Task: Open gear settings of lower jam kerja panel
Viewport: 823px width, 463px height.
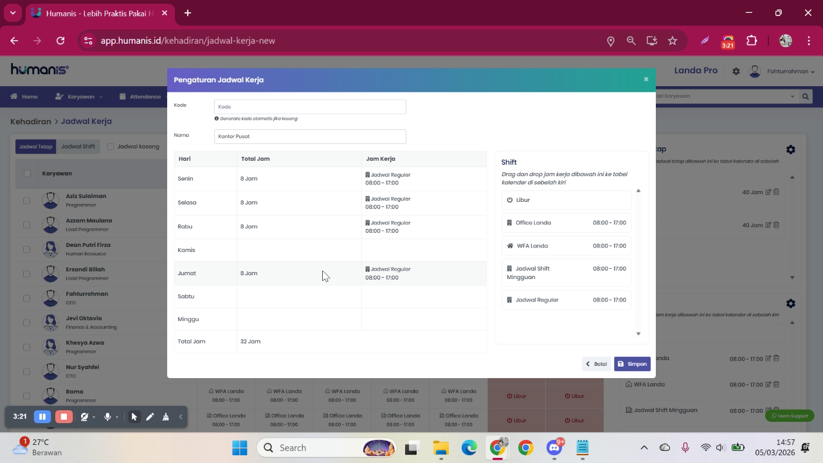Action: pos(791,304)
